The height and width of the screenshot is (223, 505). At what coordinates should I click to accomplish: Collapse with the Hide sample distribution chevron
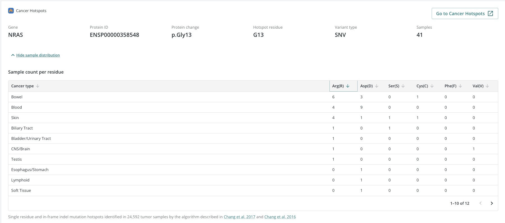(x=13, y=55)
